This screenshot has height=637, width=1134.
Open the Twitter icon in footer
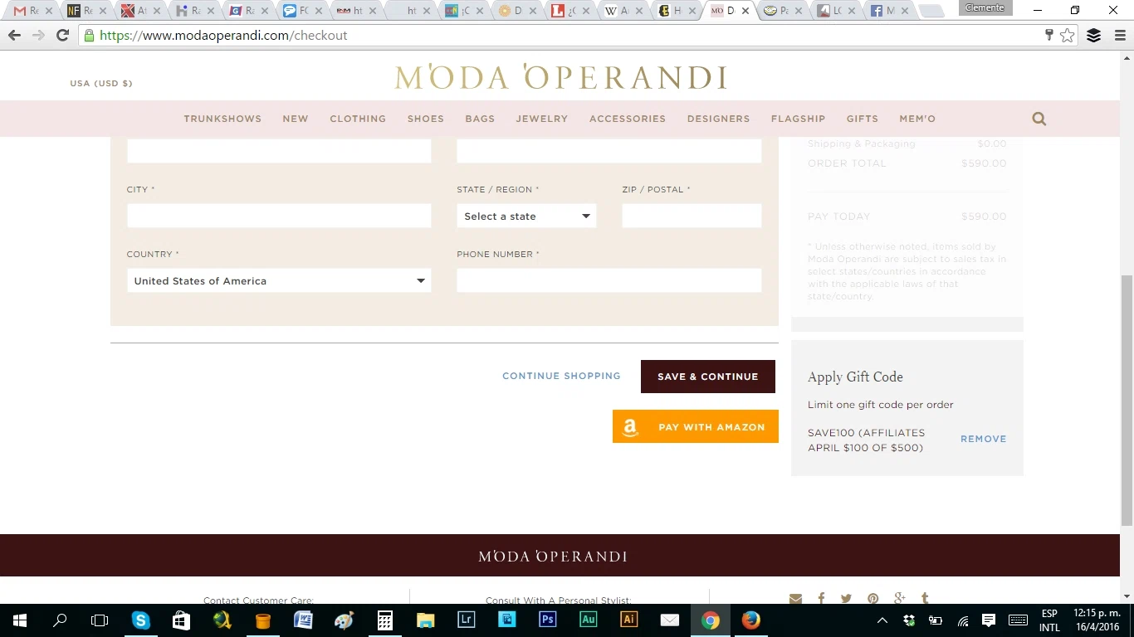pyautogui.click(x=846, y=599)
